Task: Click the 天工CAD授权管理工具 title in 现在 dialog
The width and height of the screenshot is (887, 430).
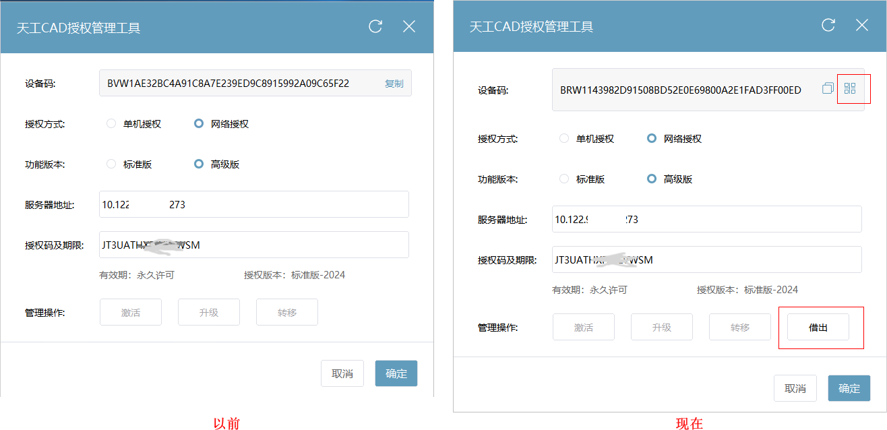Action: (531, 26)
